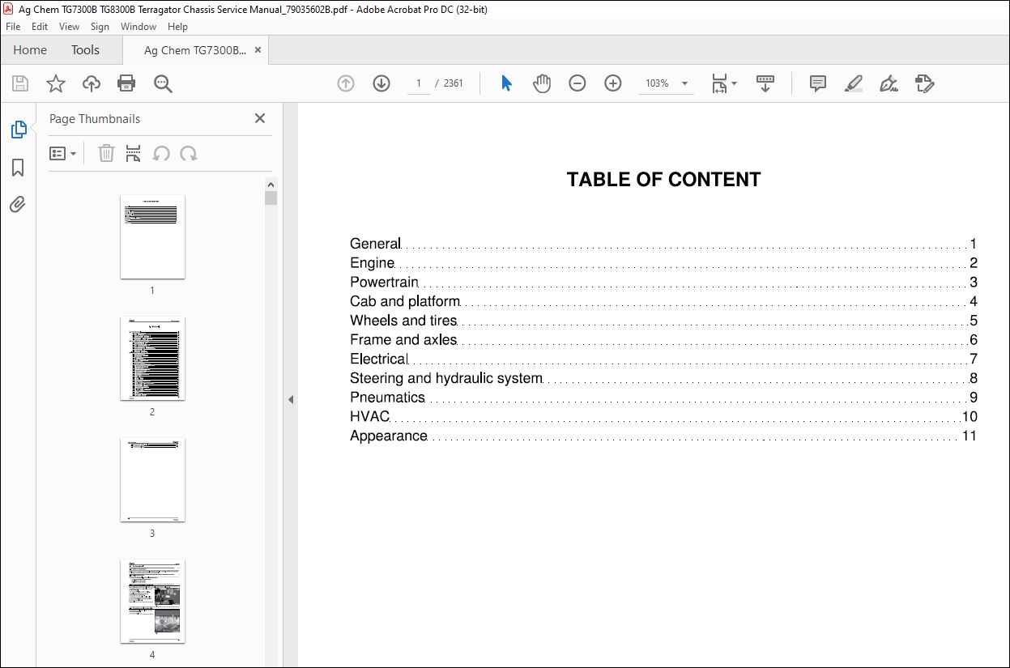Open the scrolling mode keyboard icon
The width and height of the screenshot is (1010, 668).
(x=765, y=83)
